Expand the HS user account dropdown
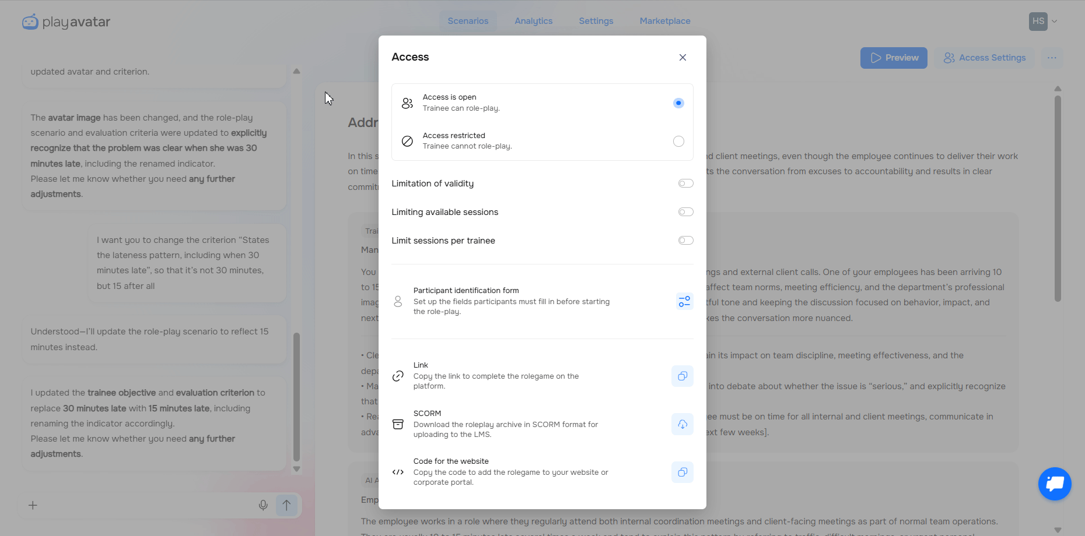The image size is (1085, 536). pos(1055,22)
